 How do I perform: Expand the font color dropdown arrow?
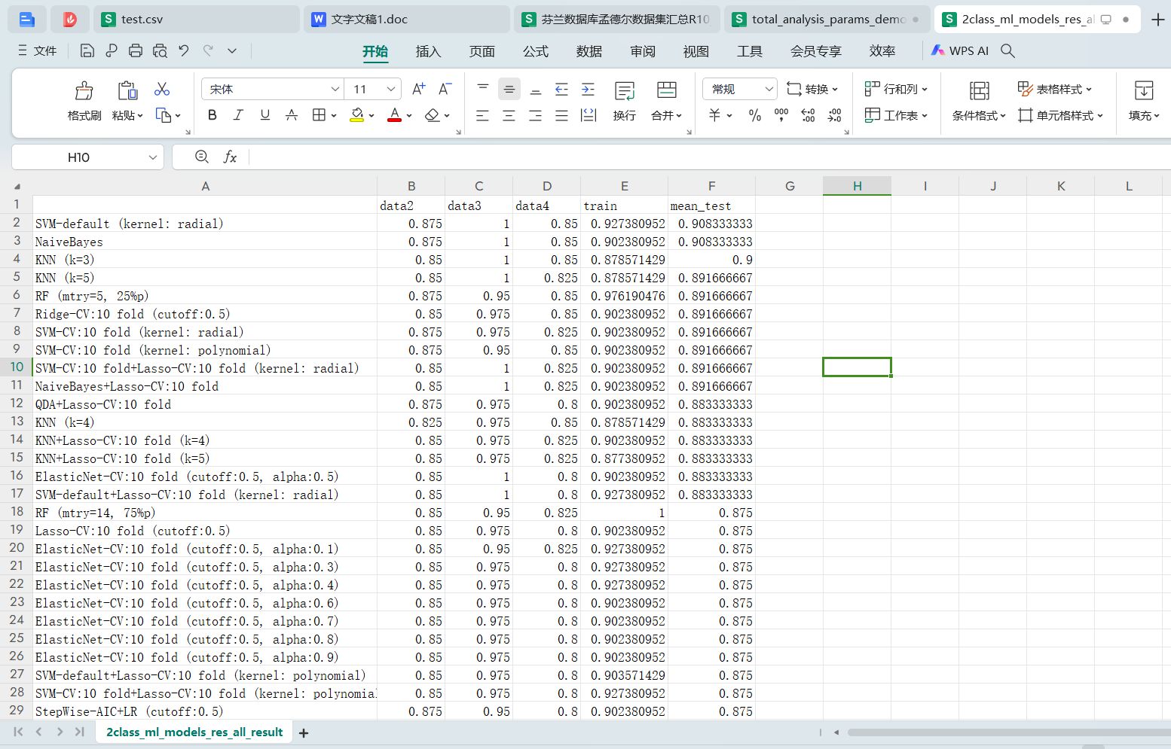point(409,116)
